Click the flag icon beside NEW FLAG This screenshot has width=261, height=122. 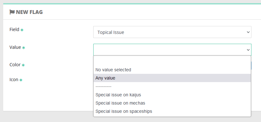tap(12, 12)
